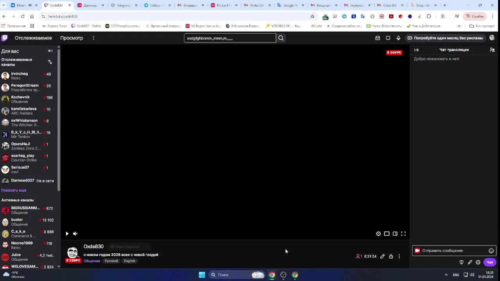This screenshot has height=281, width=500.
Task: Click Показать еще in sidebar
Action: 14,190
